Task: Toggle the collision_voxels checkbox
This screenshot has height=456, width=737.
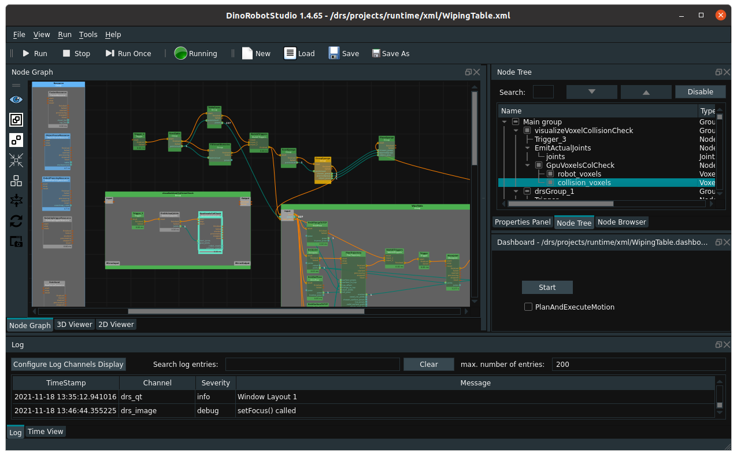Action: pyautogui.click(x=550, y=182)
